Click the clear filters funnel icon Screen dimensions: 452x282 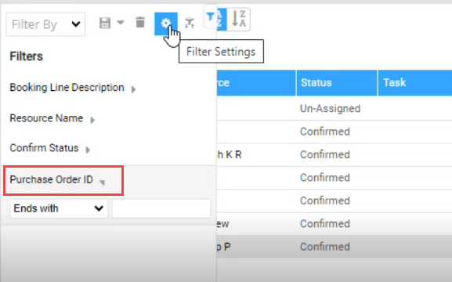coord(190,23)
